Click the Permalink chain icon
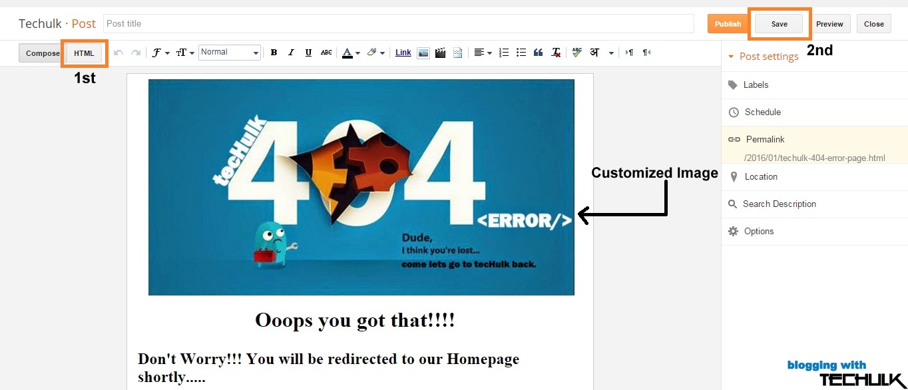908x390 pixels. tap(734, 140)
